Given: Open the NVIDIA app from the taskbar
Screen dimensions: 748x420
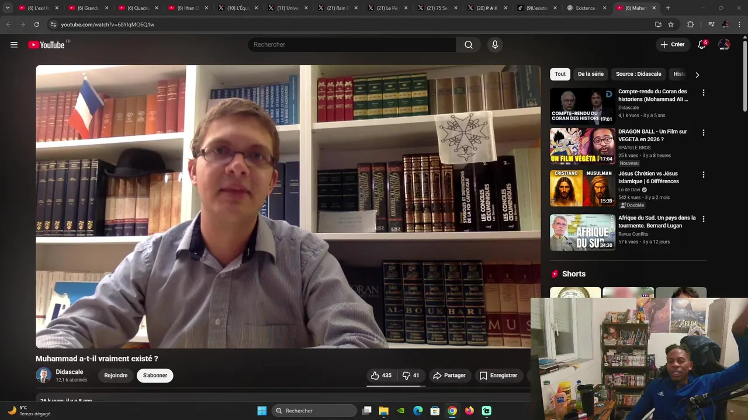Looking at the screenshot, I should tap(401, 411).
